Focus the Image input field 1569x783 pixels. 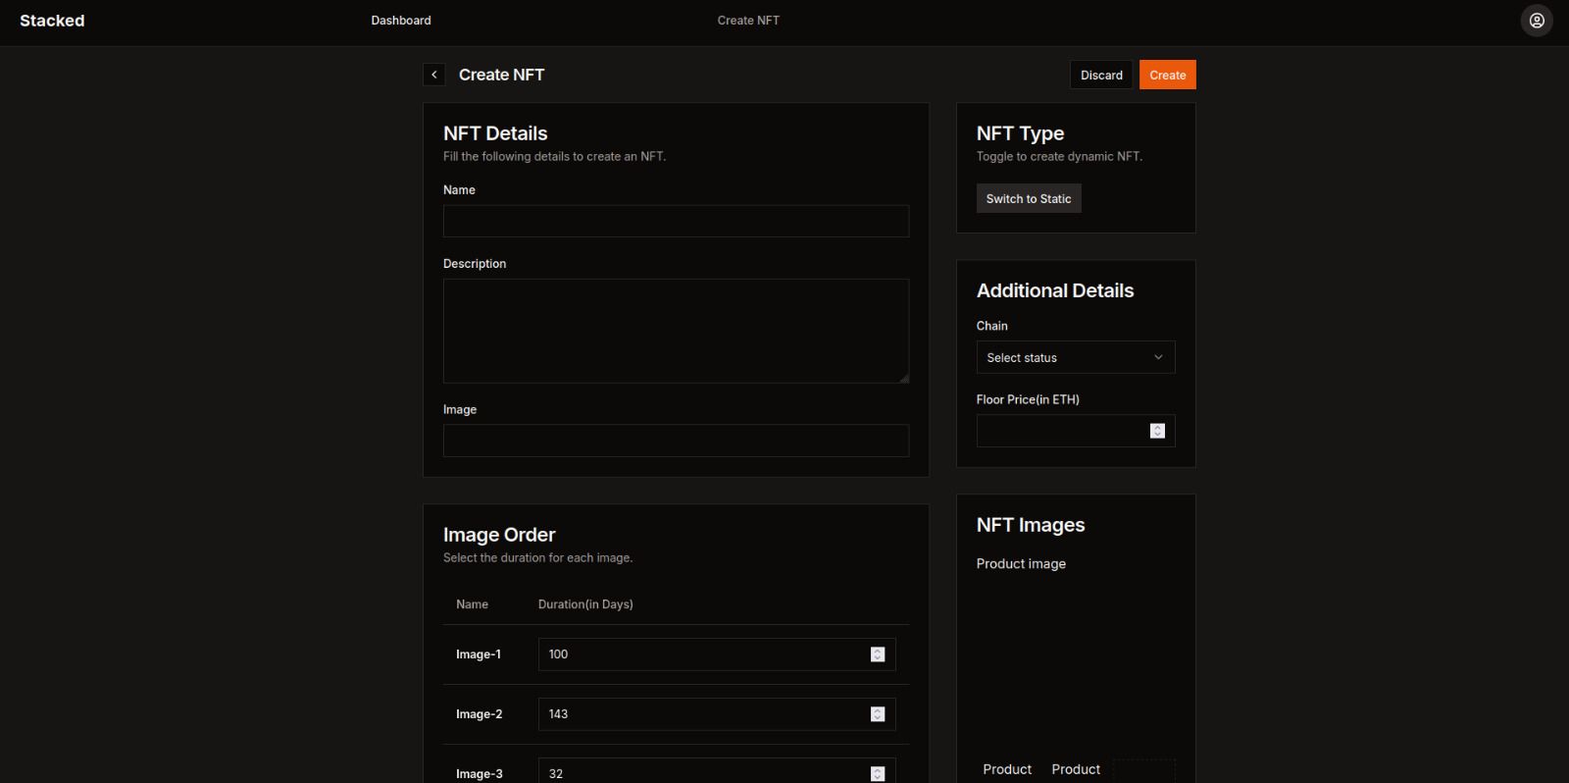676,441
